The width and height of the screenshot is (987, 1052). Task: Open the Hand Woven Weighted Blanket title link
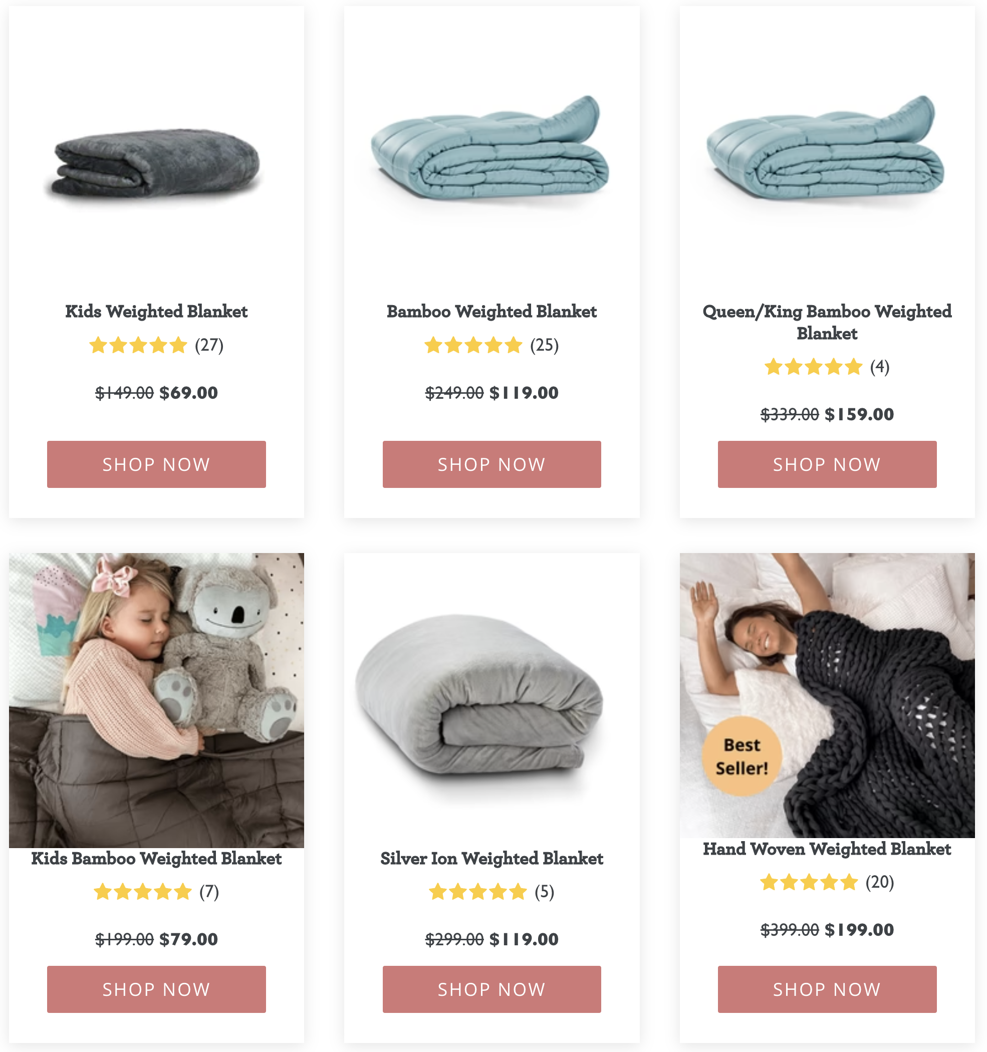point(827,848)
